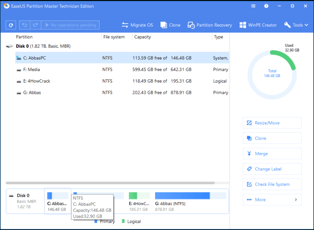This screenshot has height=230, width=314.
Task: Open Partition Recovery tool
Action: [209, 25]
